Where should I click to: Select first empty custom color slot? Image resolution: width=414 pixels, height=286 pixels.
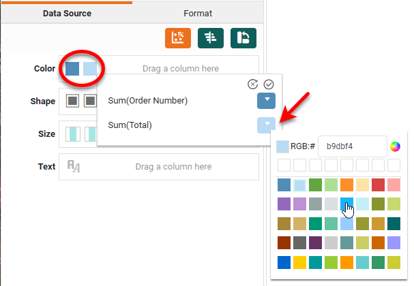click(x=284, y=165)
